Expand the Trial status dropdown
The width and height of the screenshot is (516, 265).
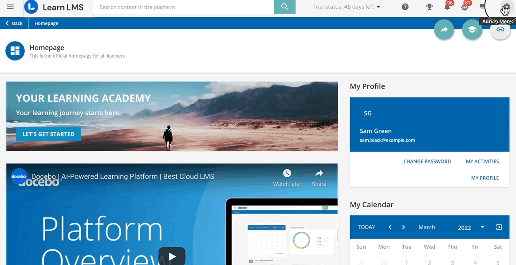pos(347,7)
